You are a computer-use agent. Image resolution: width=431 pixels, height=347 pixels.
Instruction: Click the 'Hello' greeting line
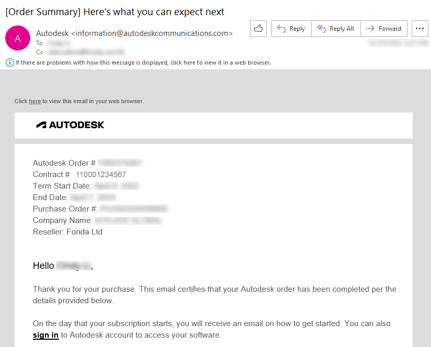[63, 266]
